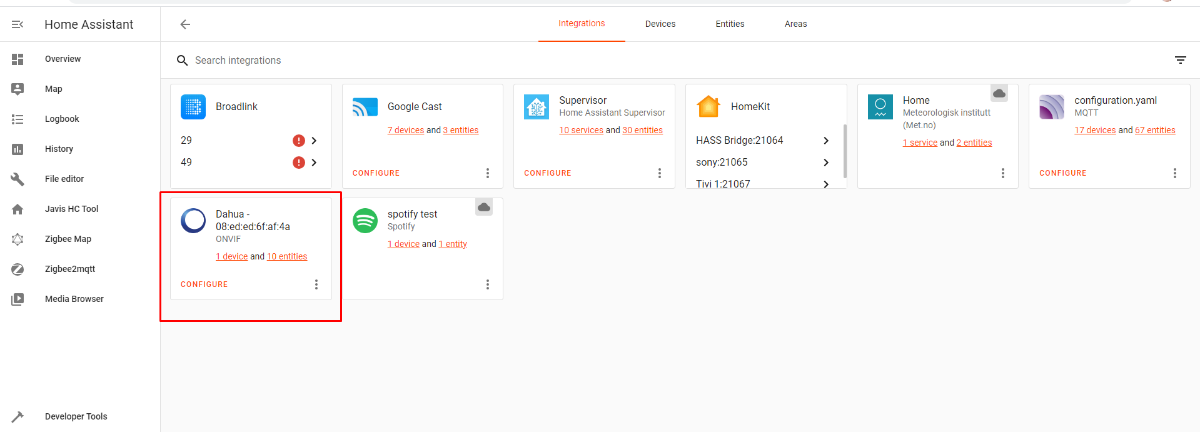
Task: Open MQTT 17 devices link
Action: point(1095,130)
